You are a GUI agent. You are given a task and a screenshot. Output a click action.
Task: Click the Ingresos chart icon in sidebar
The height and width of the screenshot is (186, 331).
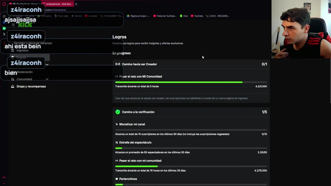pos(12,50)
